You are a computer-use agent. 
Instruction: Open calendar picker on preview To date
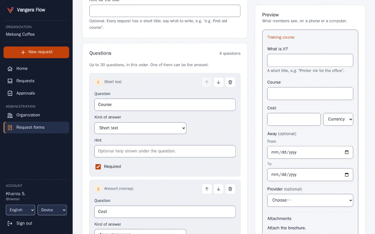point(347,175)
